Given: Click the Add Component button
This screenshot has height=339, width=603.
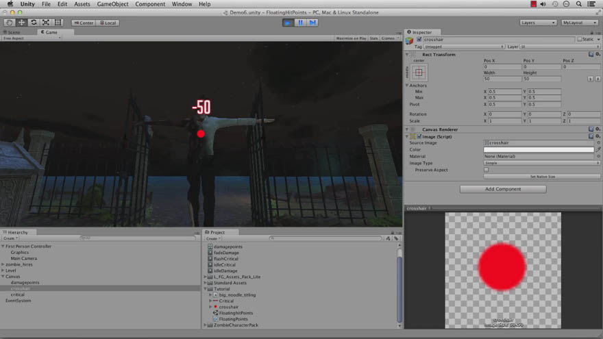Looking at the screenshot, I should [503, 189].
